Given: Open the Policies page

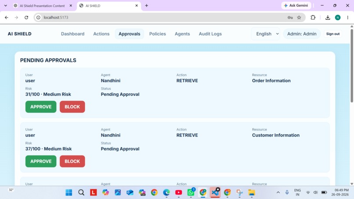Looking at the screenshot, I should [x=158, y=34].
